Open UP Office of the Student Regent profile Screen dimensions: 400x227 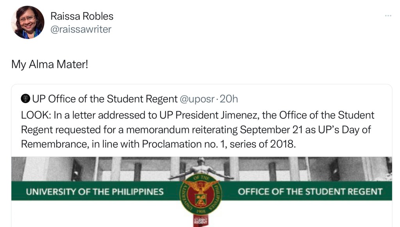pyautogui.click(x=105, y=99)
